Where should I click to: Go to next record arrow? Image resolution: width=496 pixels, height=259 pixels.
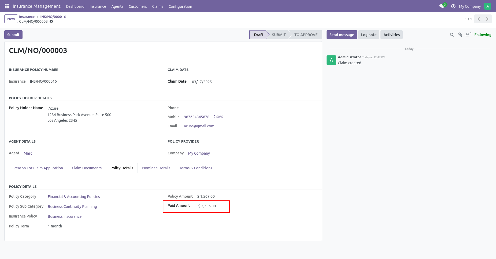click(487, 19)
